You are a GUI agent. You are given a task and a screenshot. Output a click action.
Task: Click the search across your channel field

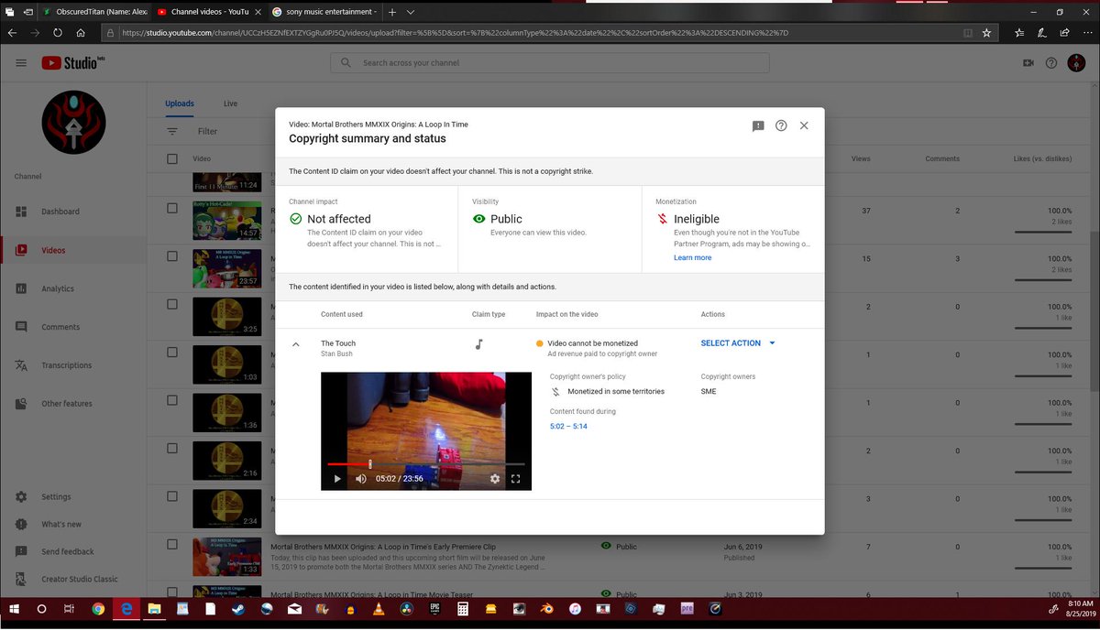pyautogui.click(x=550, y=63)
